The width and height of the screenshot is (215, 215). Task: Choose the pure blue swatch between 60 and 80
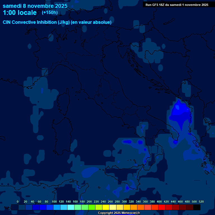click(x=43, y=207)
